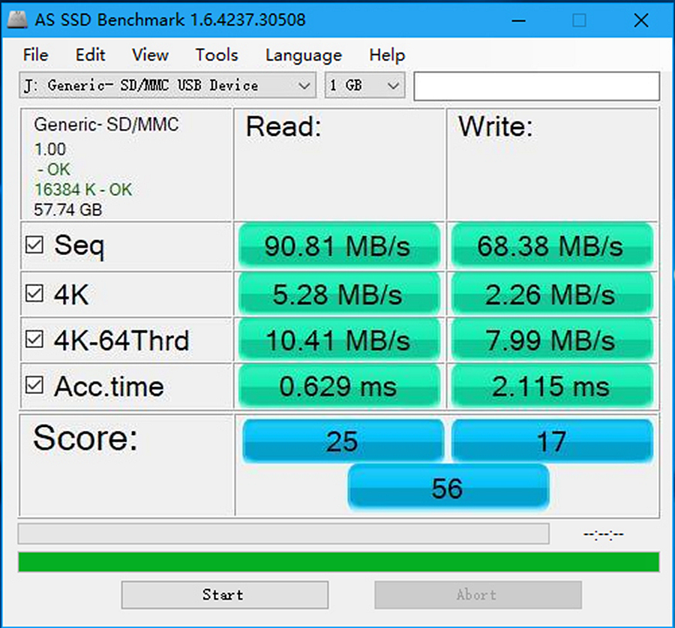
Task: Disable the 4K benchmark test
Action: 34,293
